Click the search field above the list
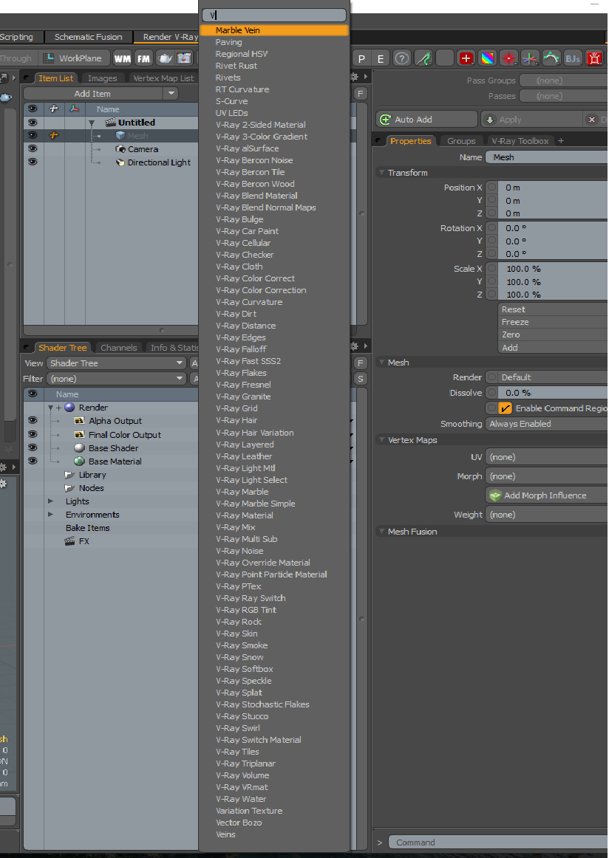The height and width of the screenshot is (858, 609). [x=274, y=16]
